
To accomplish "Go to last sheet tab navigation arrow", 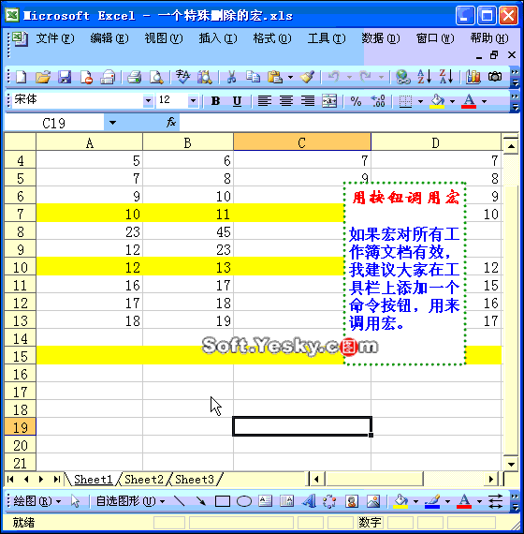I will pyautogui.click(x=57, y=479).
